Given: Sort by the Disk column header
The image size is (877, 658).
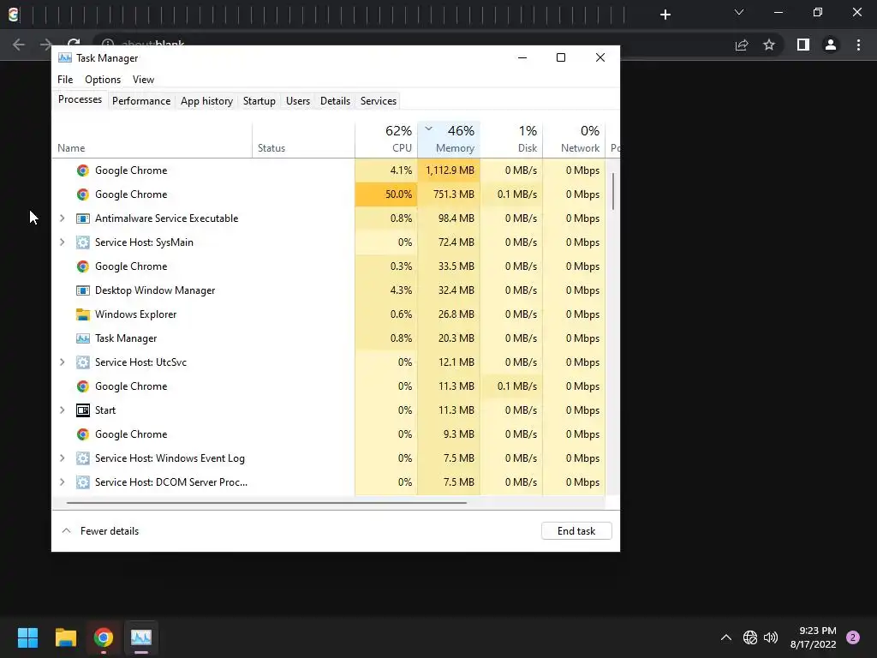Looking at the screenshot, I should (511, 140).
